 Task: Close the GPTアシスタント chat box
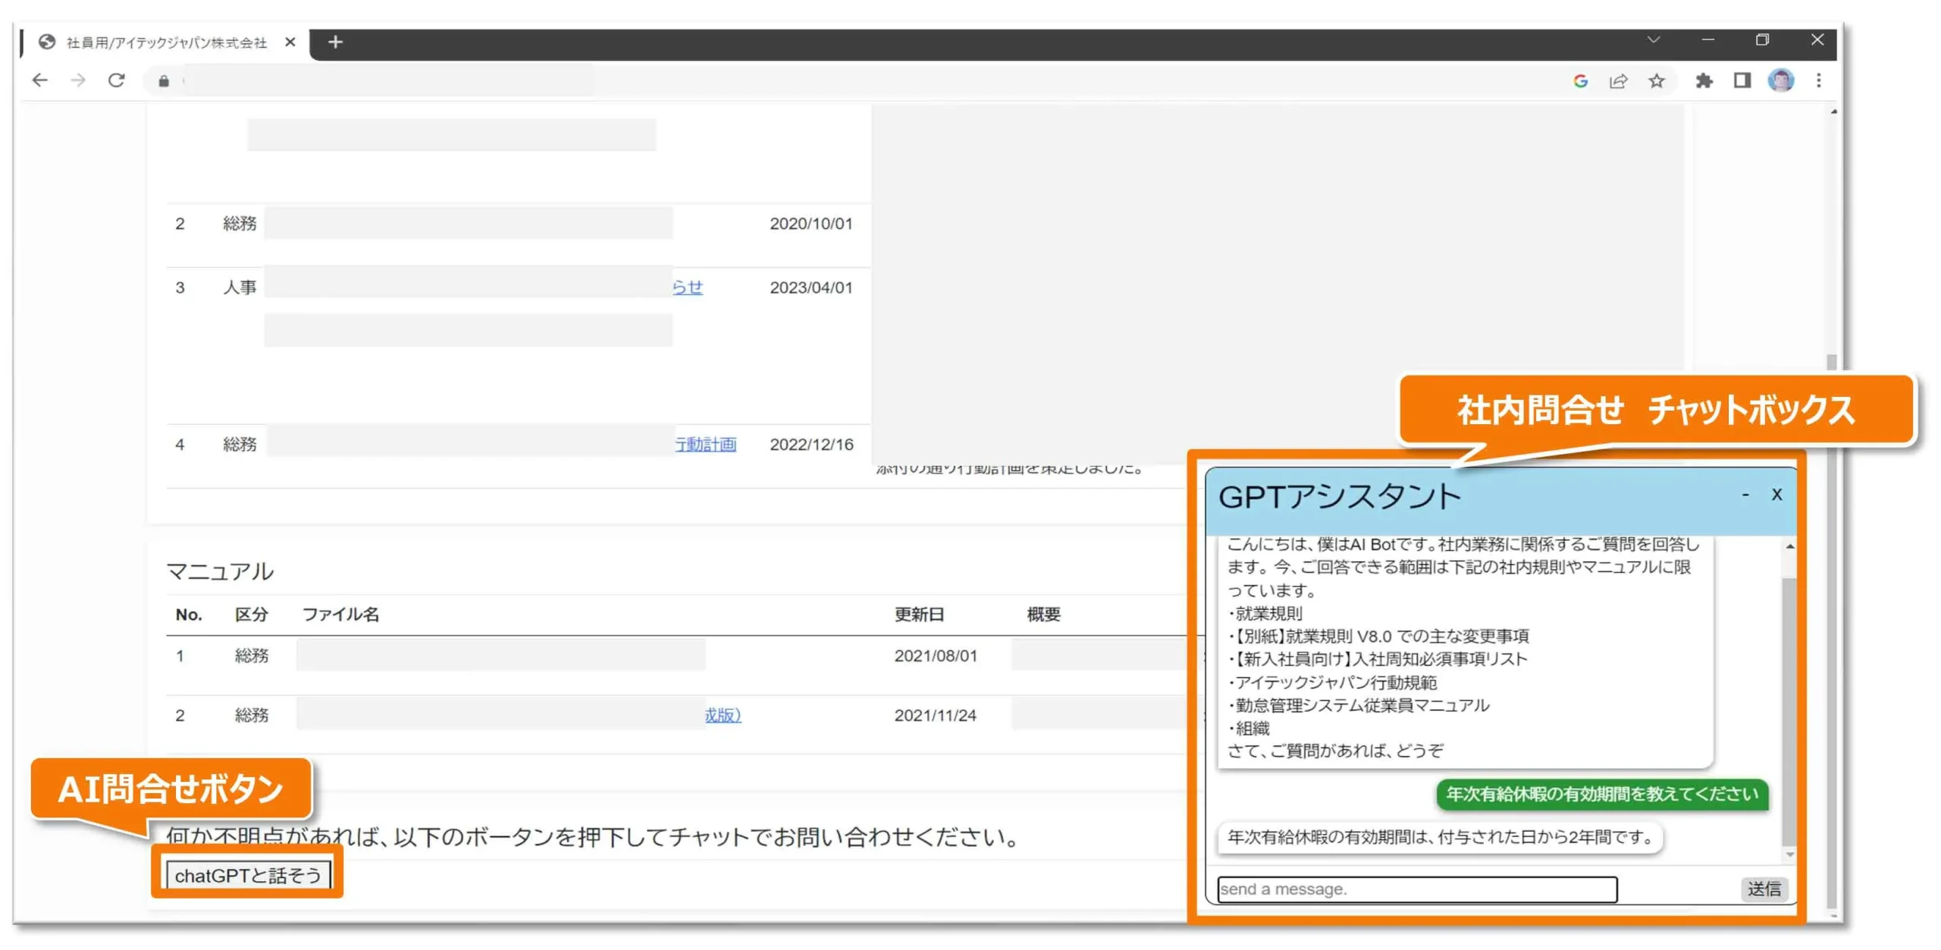[1776, 495]
